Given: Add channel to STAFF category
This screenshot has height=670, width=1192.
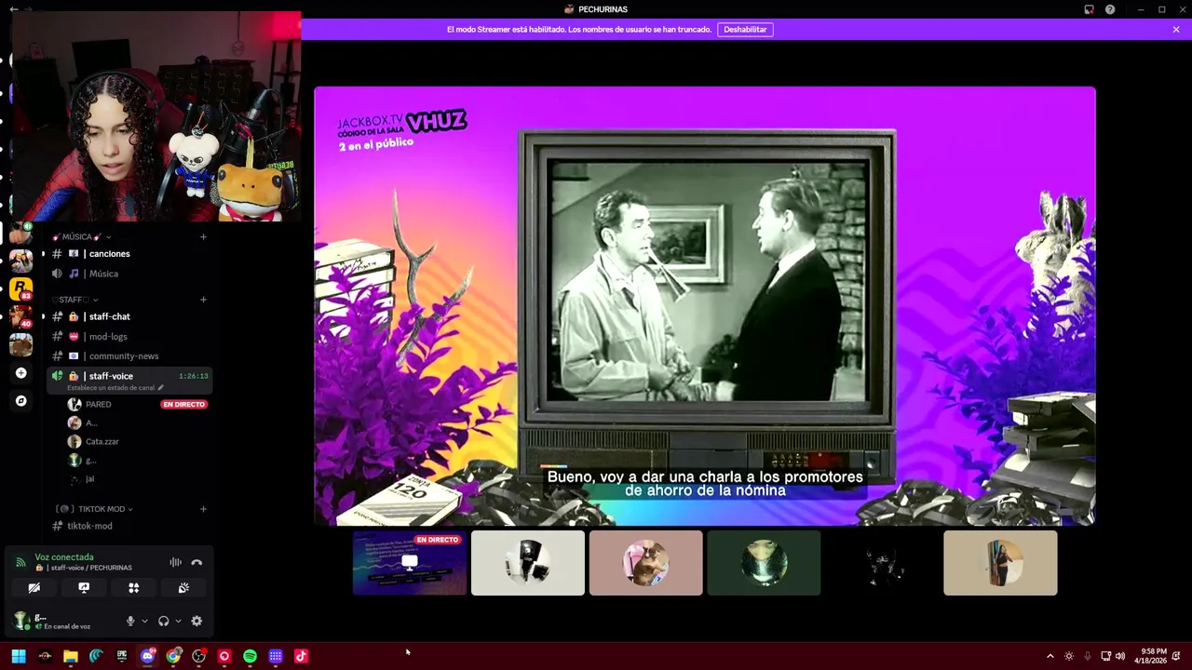Looking at the screenshot, I should (x=203, y=300).
